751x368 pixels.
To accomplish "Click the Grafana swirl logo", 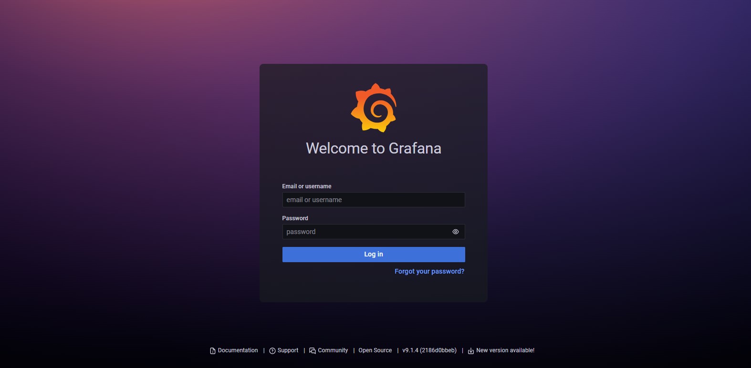I will coord(374,108).
